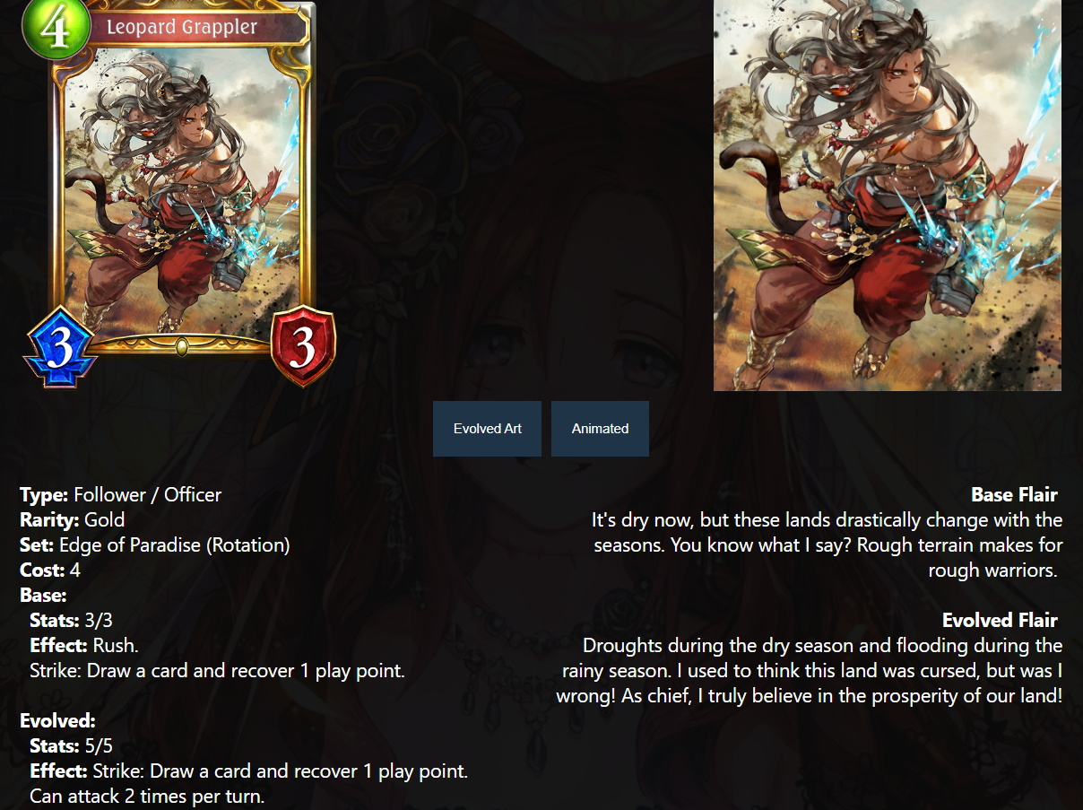
Task: Click the Cost: 4 line
Action: pyautogui.click(x=50, y=570)
